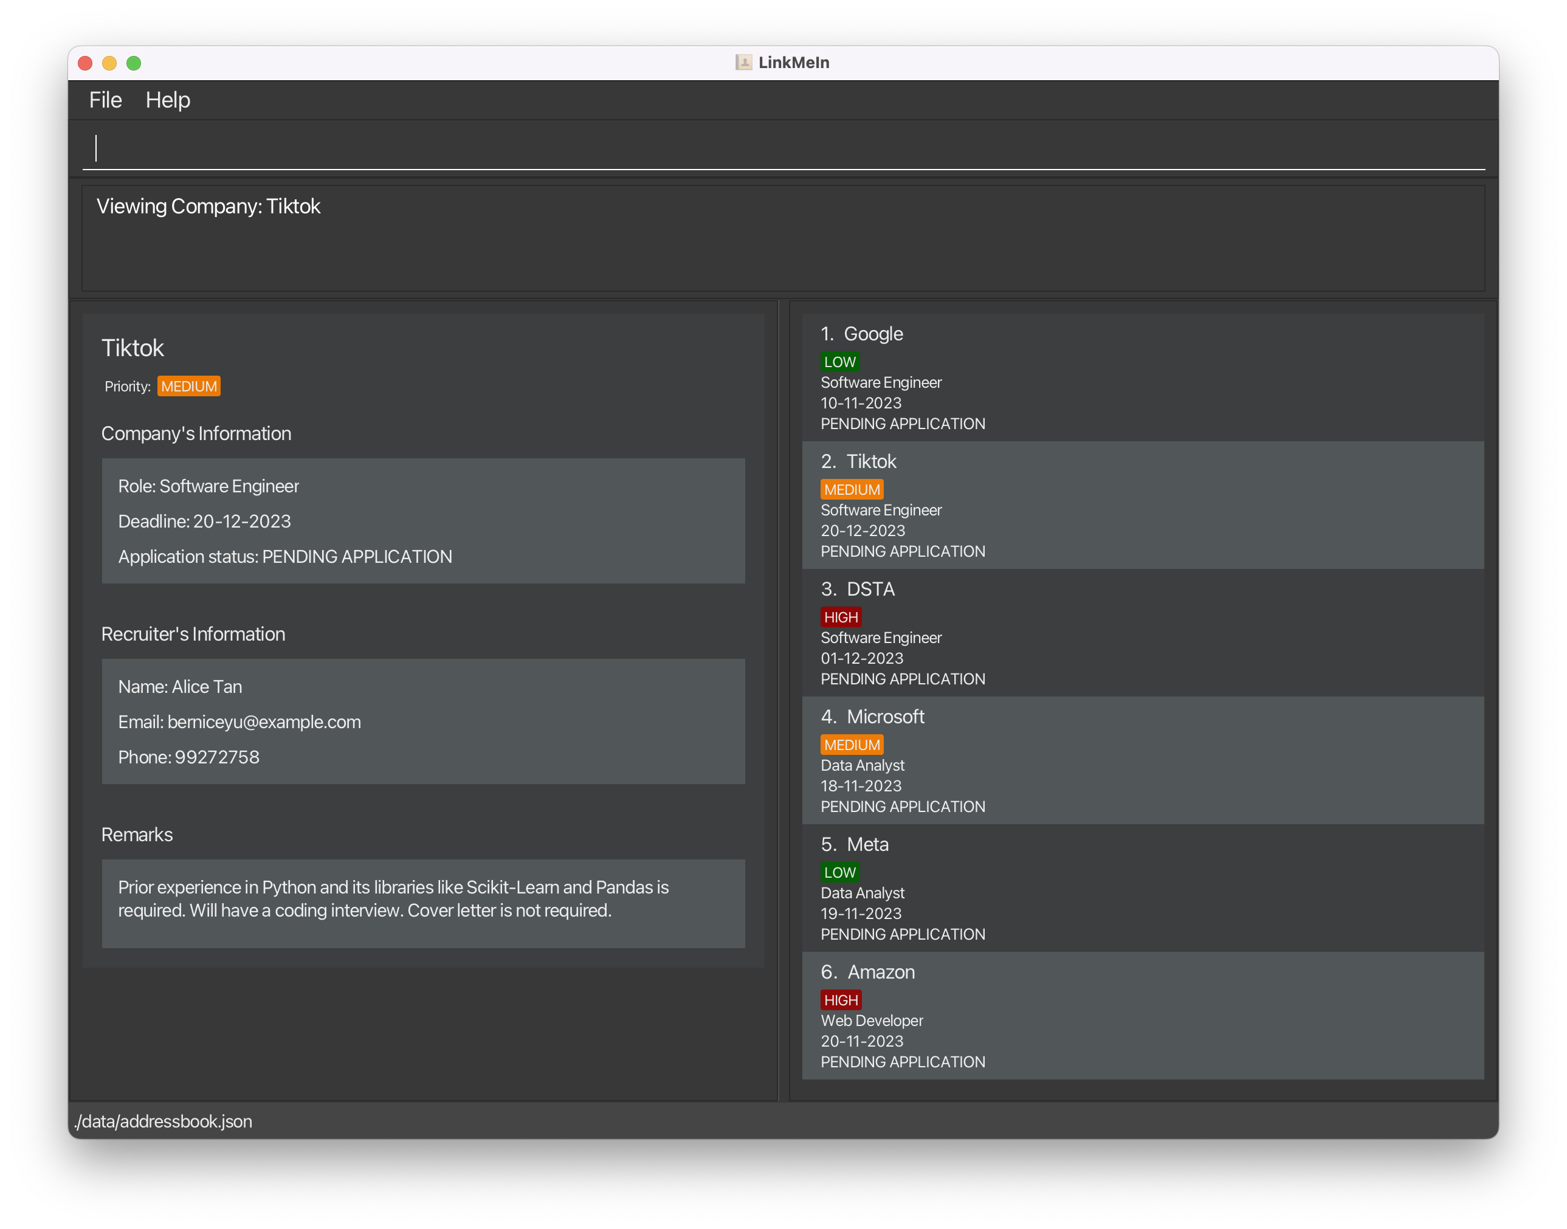
Task: Select the Google company card
Action: (1143, 377)
